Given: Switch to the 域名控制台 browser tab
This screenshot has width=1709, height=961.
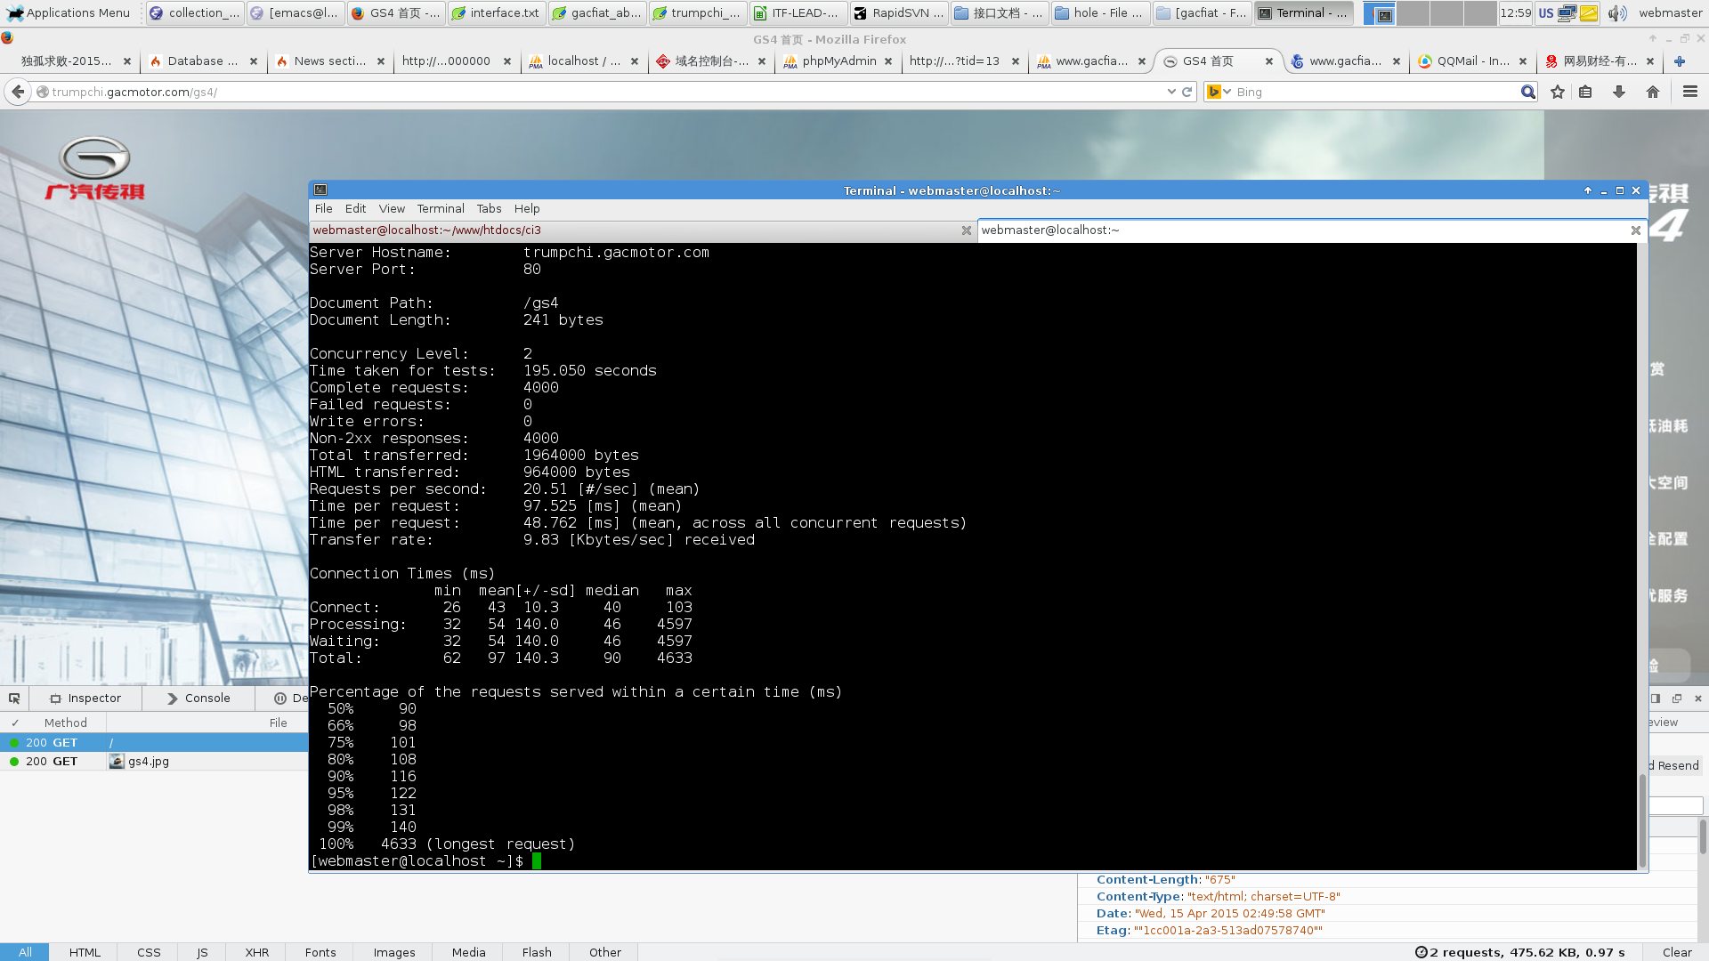Looking at the screenshot, I should [x=710, y=61].
